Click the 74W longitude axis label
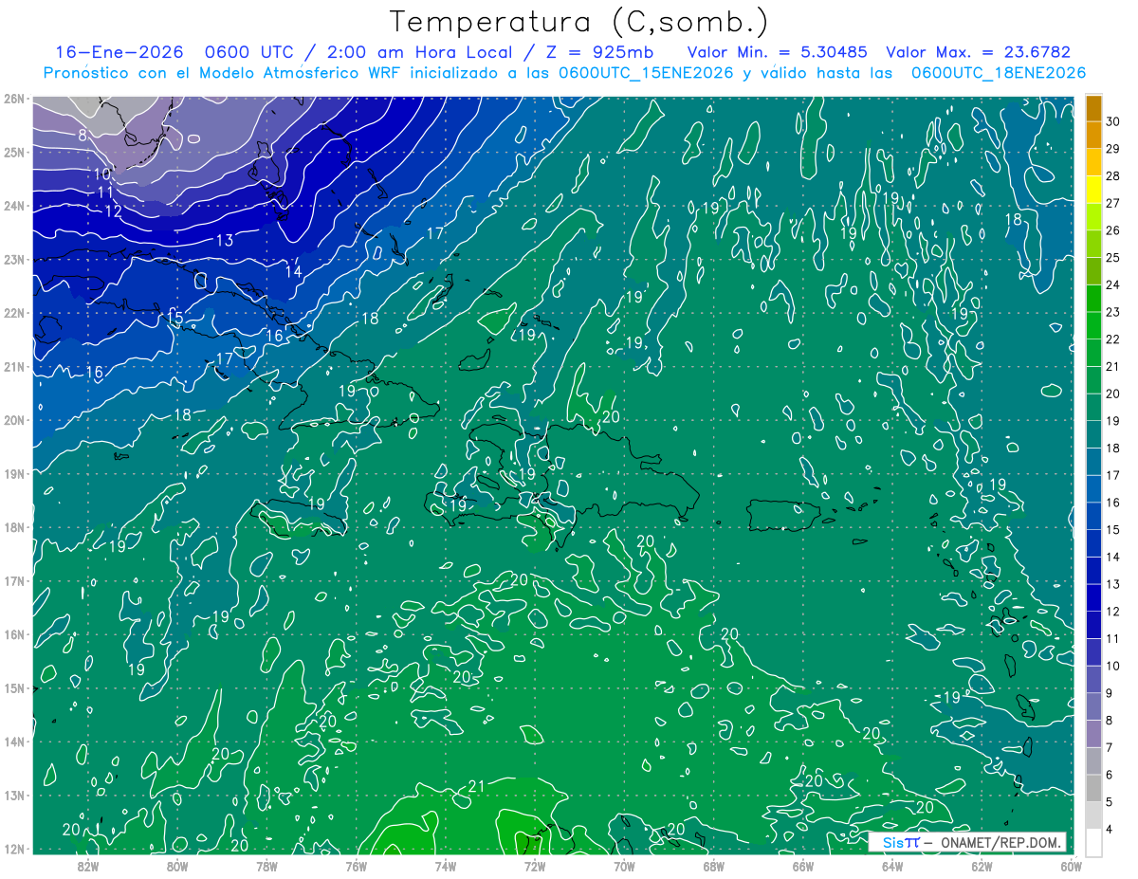Image resolution: width=1138 pixels, height=879 pixels. tap(446, 866)
